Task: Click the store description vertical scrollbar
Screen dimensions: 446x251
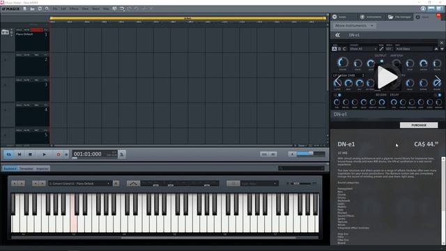Action: (443, 201)
